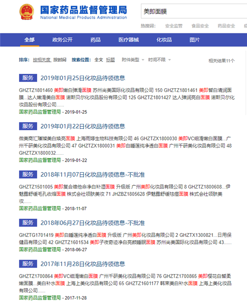Sort results 按相关度

42,60
